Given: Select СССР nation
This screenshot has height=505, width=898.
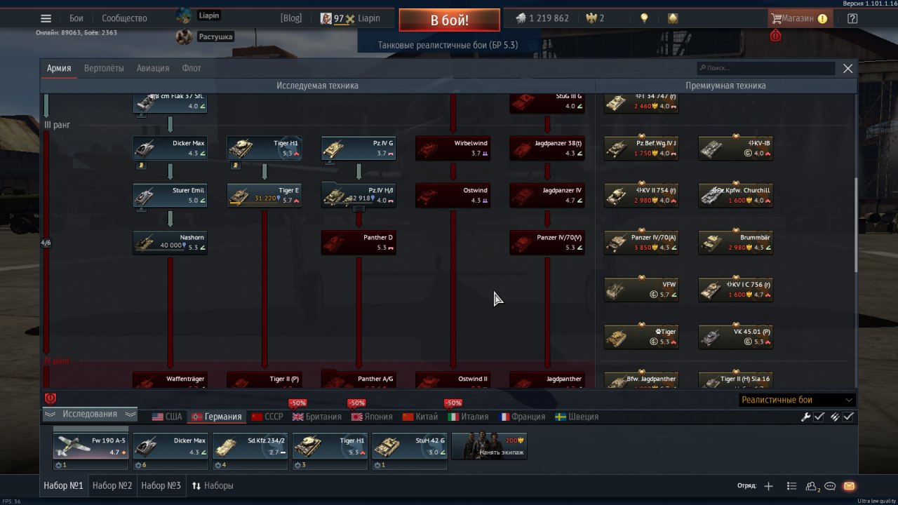Looking at the screenshot, I should (x=267, y=417).
